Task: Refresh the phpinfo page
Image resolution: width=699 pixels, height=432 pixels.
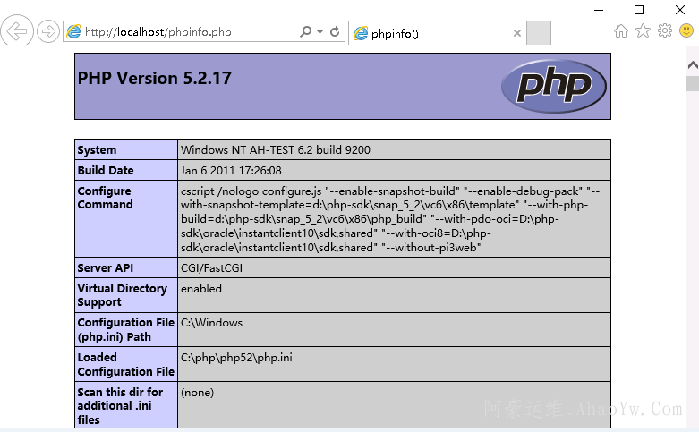Action: 335,32
